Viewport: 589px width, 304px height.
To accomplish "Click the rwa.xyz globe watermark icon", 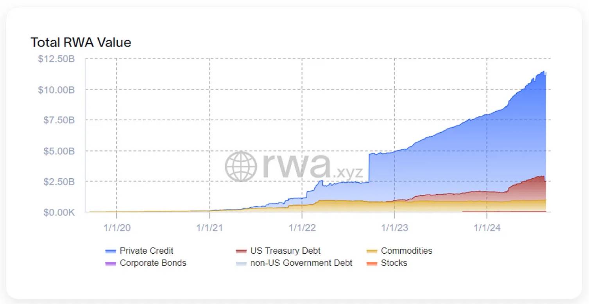I will 241,167.
